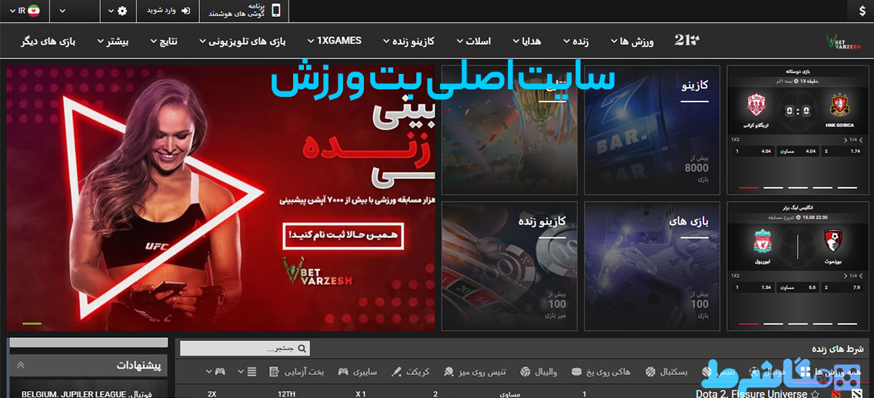Open the نتایج menu
The height and width of the screenshot is (398, 874).
[165, 41]
